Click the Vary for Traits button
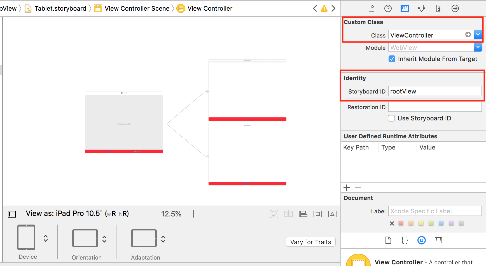Viewport: 486px width, 266px height. [x=310, y=242]
